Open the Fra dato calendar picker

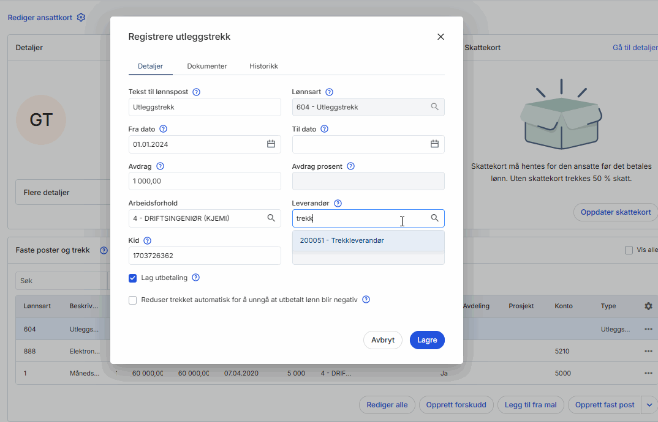click(271, 144)
